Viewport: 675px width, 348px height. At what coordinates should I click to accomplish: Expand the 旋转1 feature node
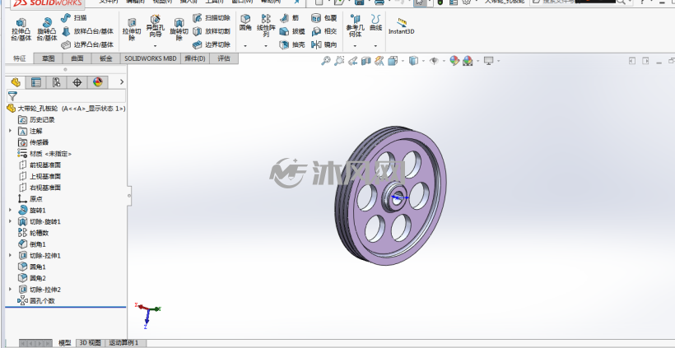[x=11, y=210]
